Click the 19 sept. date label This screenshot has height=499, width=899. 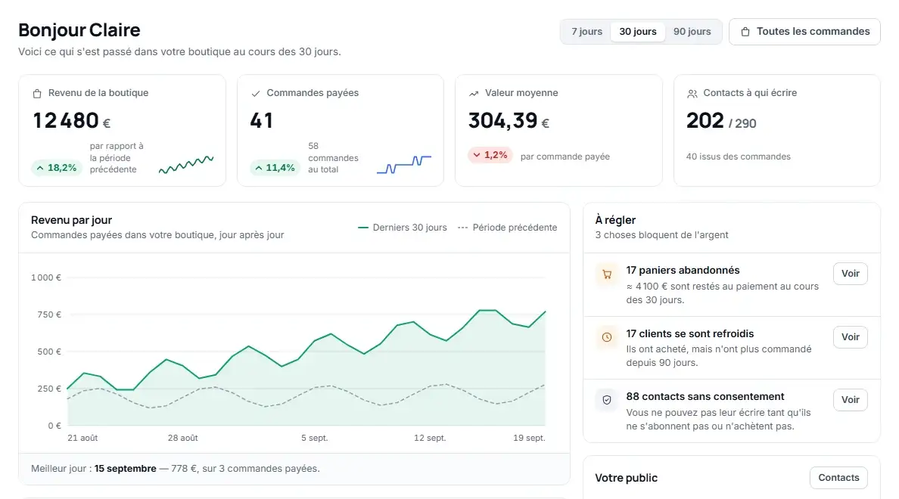tap(529, 438)
